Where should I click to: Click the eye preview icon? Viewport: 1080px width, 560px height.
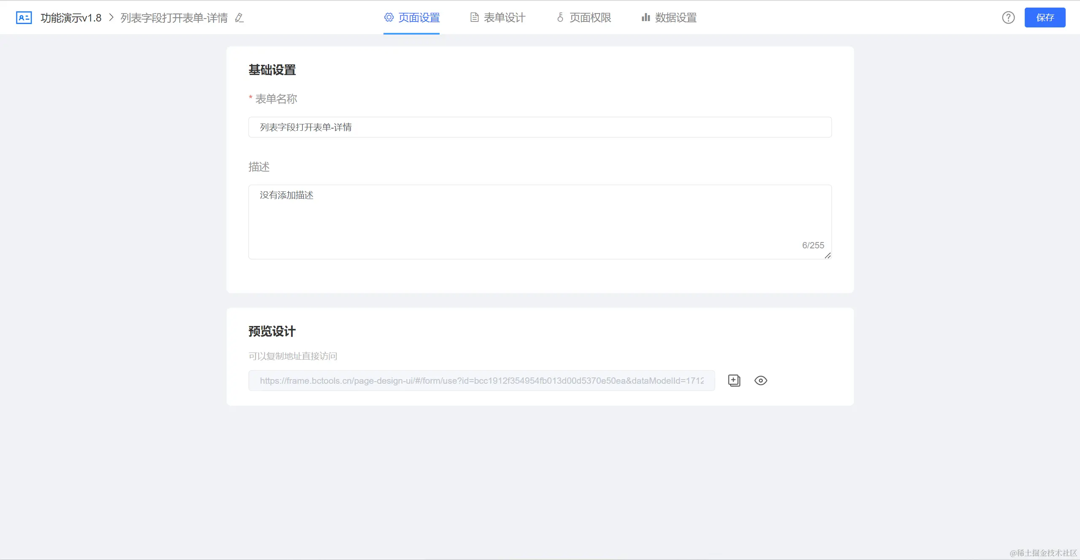tap(761, 380)
